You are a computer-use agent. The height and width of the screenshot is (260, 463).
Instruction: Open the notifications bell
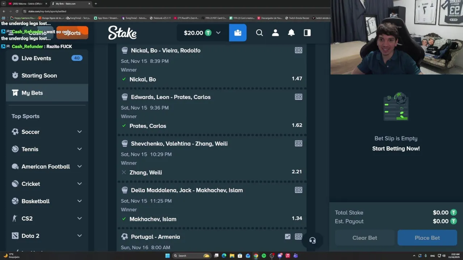[291, 33]
